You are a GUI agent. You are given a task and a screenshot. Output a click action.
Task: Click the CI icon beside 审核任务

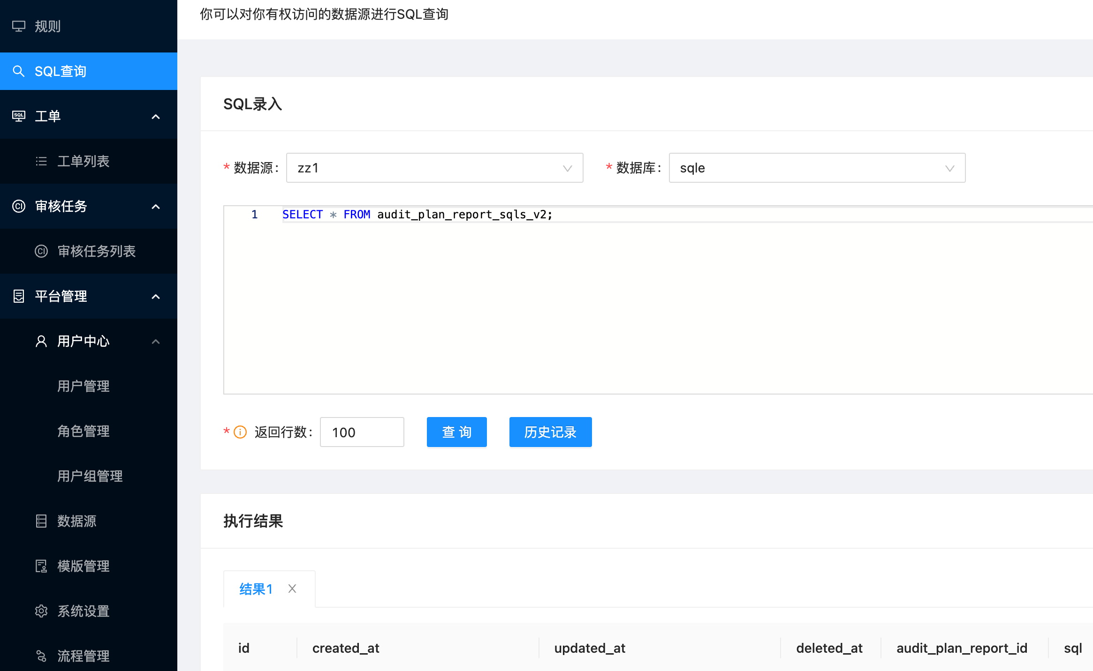point(19,206)
